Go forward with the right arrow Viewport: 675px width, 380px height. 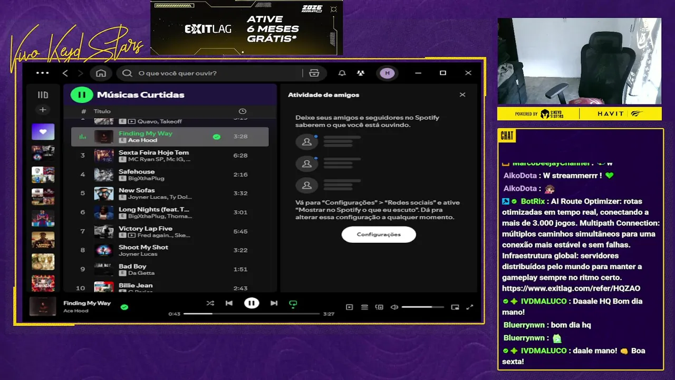click(x=81, y=73)
